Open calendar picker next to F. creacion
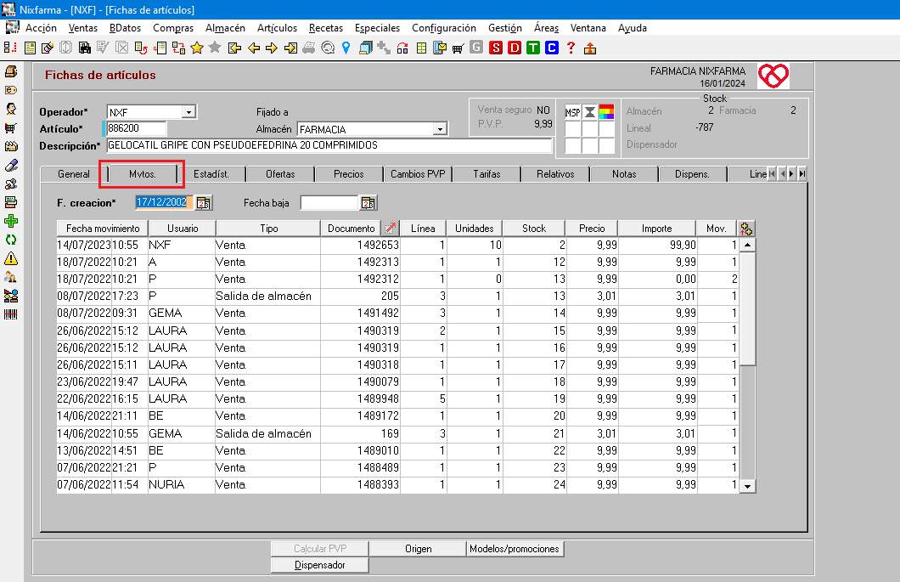 click(203, 203)
